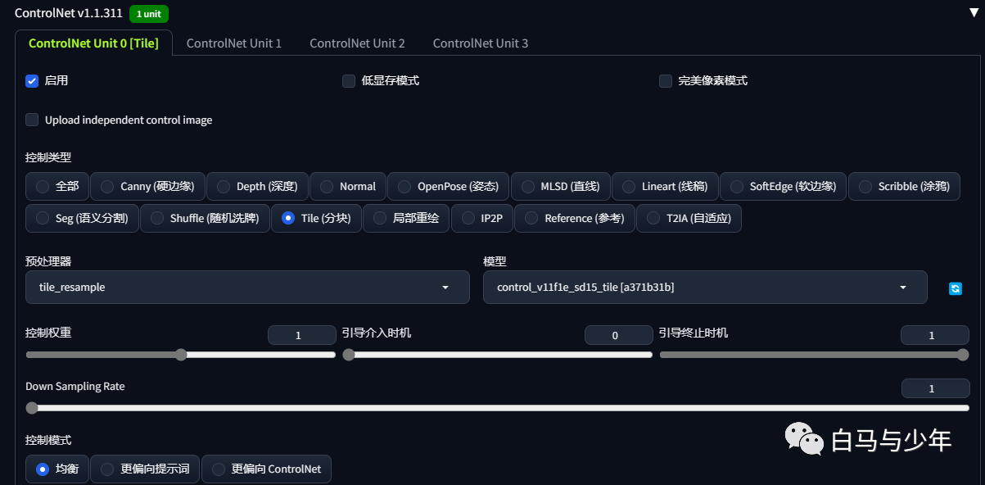Open the control_v11f1e_sd15_tile model dropdown
Image resolution: width=985 pixels, height=485 pixels.
(705, 288)
